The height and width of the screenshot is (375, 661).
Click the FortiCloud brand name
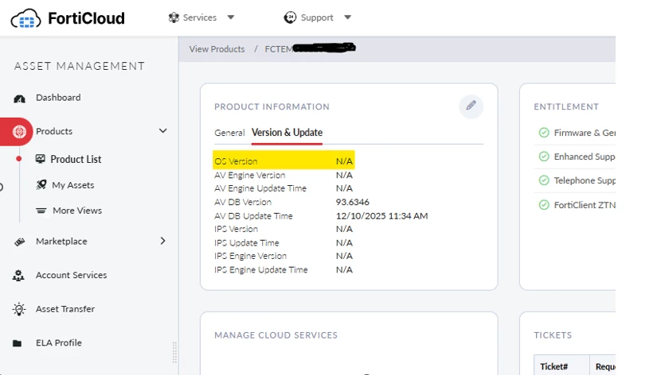87,18
